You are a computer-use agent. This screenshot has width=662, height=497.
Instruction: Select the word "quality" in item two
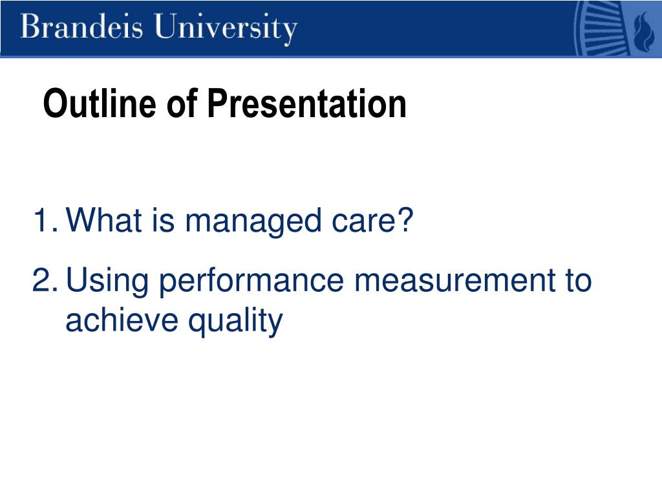point(235,321)
